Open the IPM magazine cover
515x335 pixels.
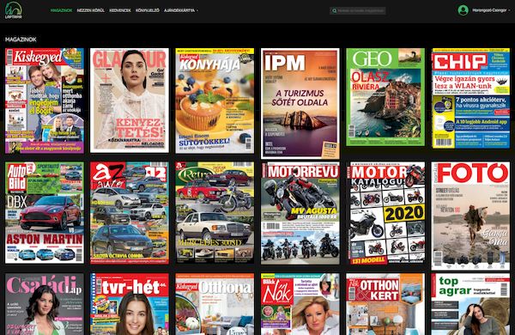click(x=300, y=104)
